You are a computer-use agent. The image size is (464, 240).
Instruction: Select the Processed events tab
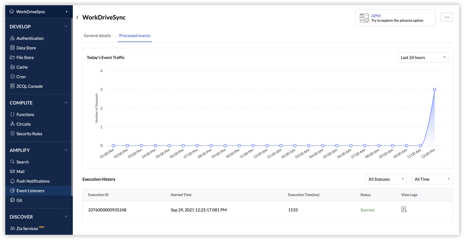click(135, 36)
